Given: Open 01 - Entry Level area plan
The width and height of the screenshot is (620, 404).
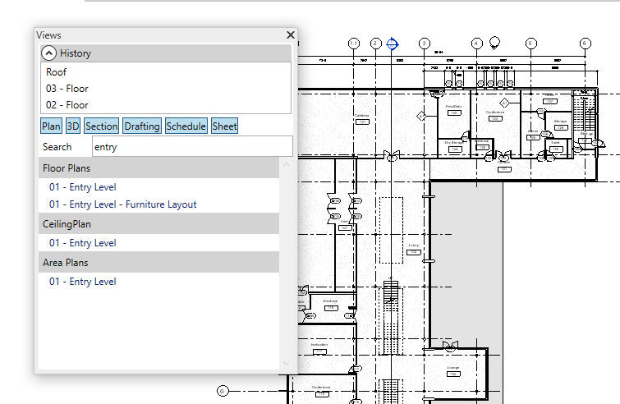Looking at the screenshot, I should (83, 282).
